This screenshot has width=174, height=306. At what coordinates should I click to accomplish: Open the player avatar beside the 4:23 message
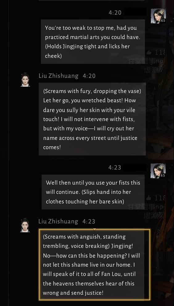pos(158,171)
